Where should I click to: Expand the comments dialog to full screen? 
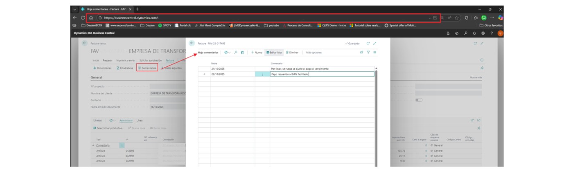[374, 43]
